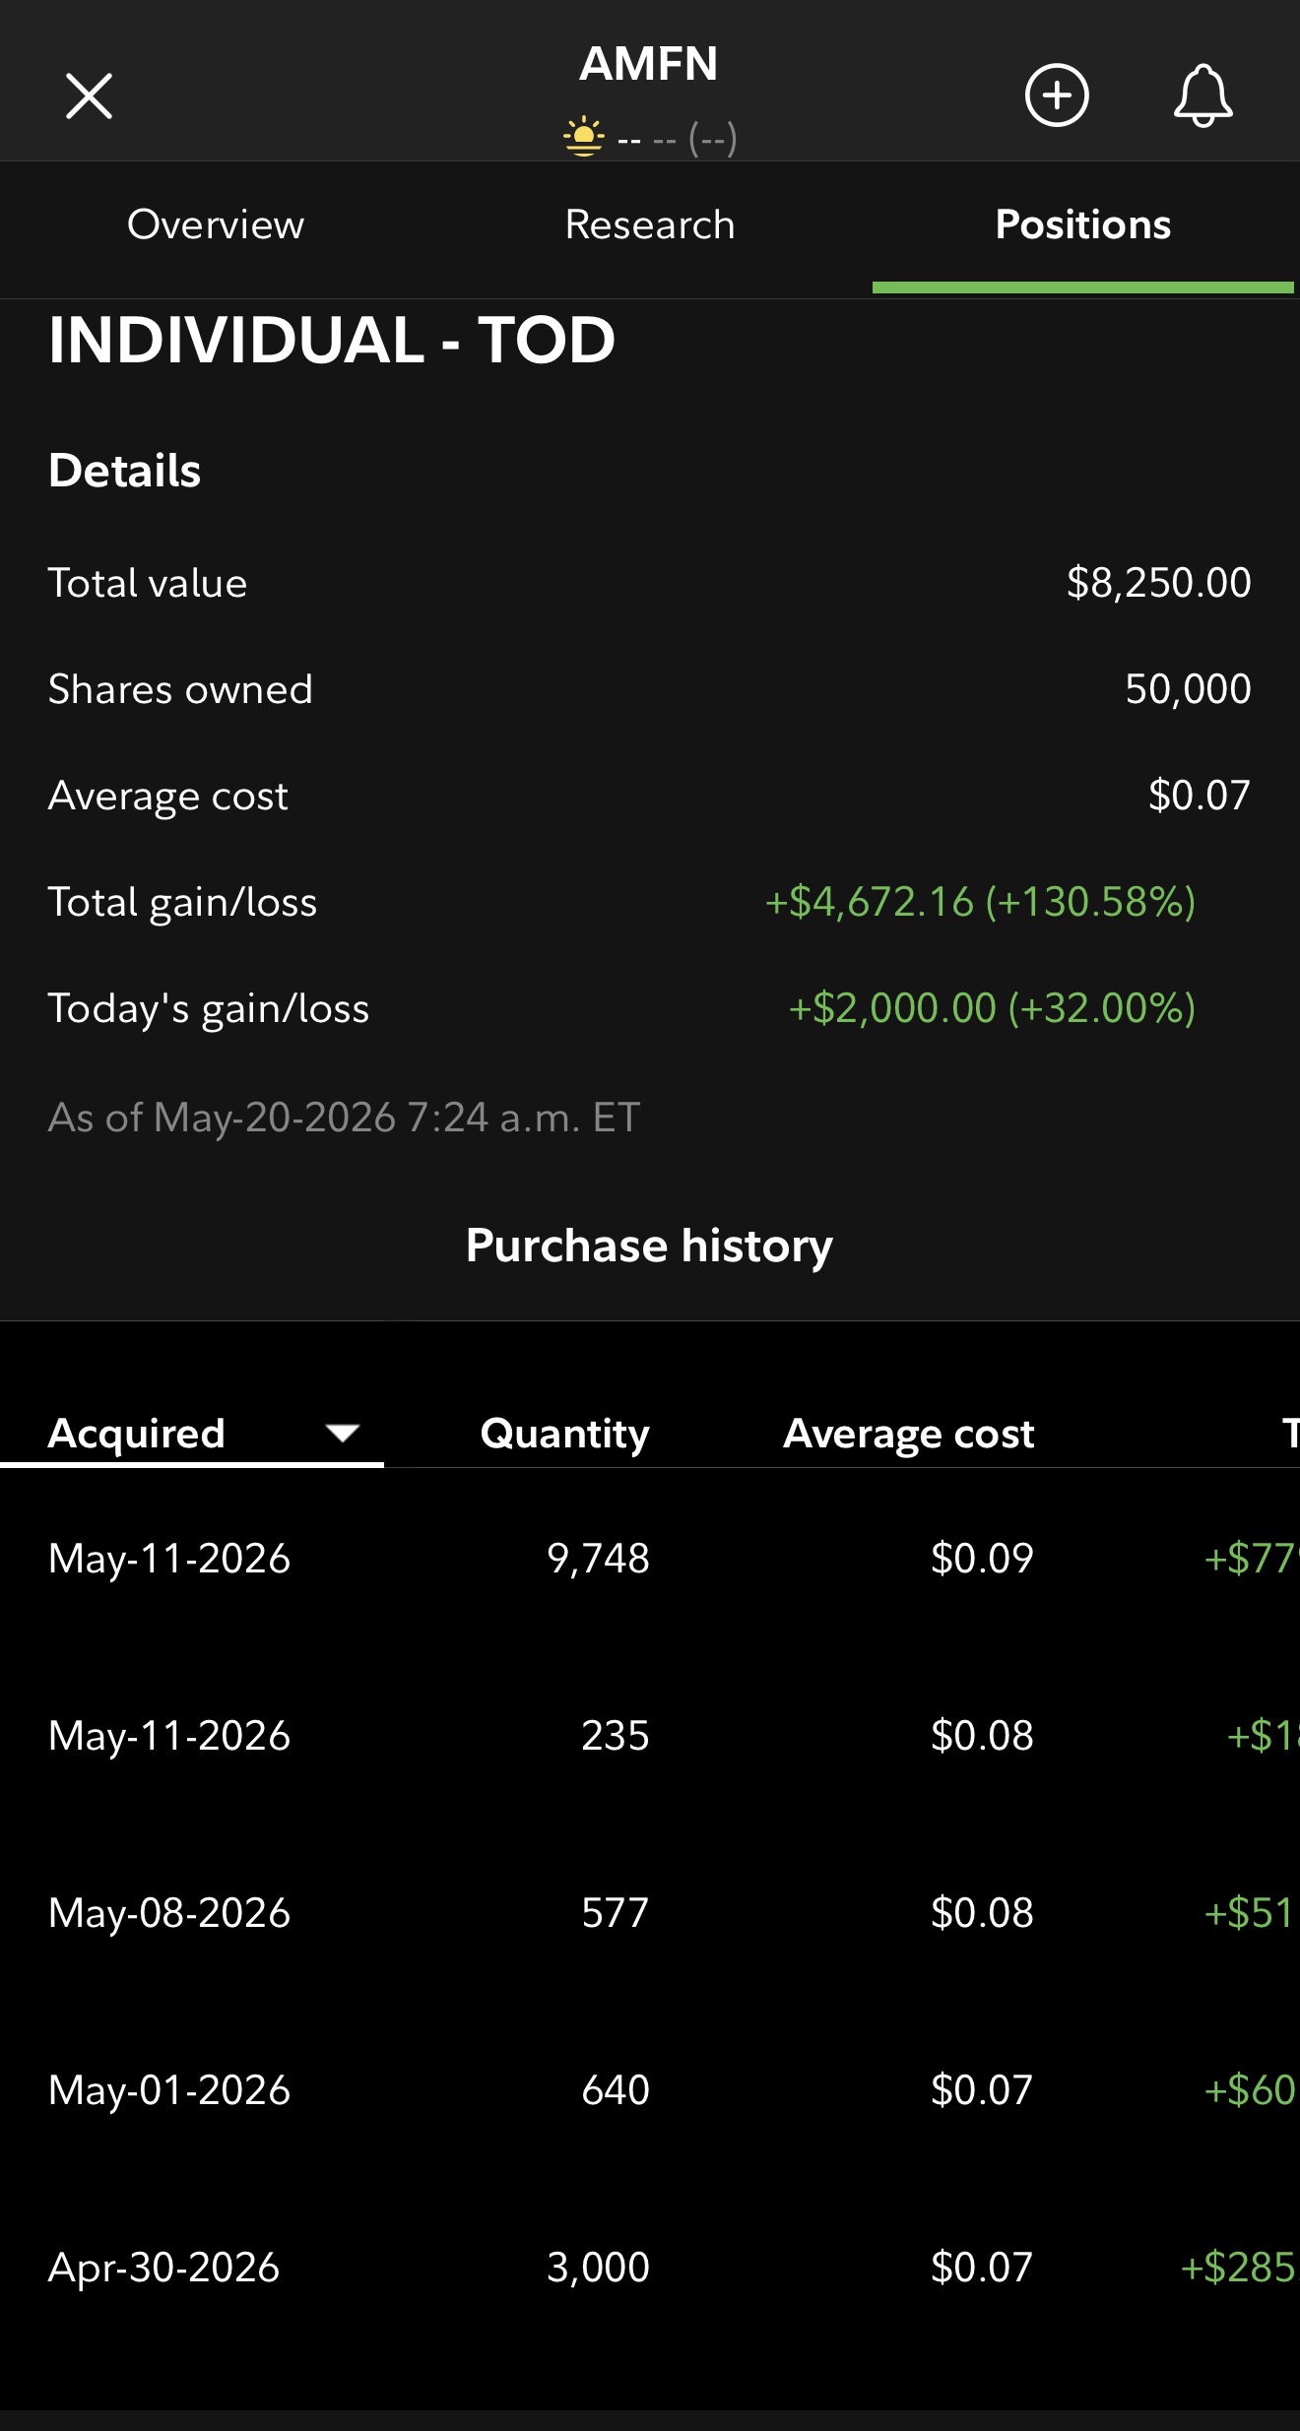Open alerts with the bell icon
This screenshot has width=1300, height=2431.
[1202, 96]
